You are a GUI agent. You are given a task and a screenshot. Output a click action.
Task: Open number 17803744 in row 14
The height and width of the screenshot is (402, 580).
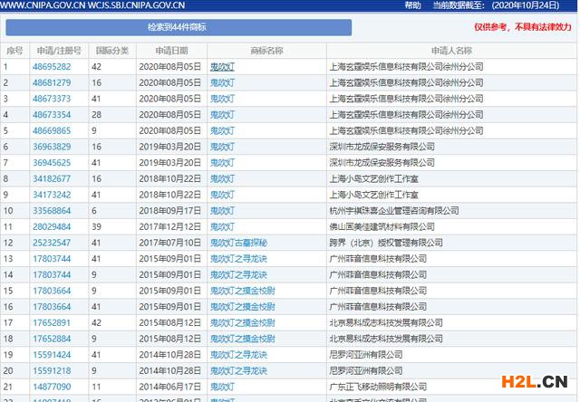point(52,274)
